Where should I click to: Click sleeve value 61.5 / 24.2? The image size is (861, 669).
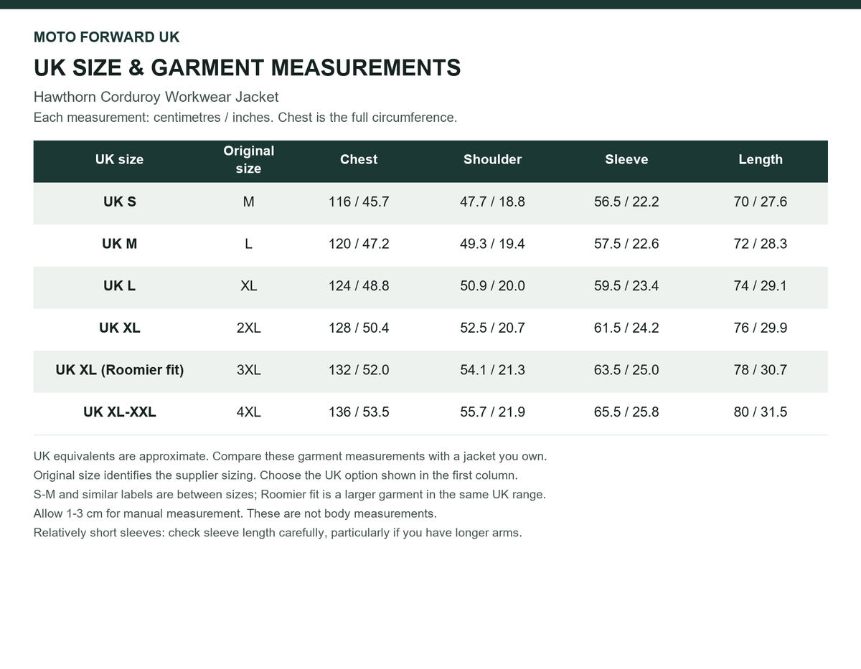coord(626,328)
